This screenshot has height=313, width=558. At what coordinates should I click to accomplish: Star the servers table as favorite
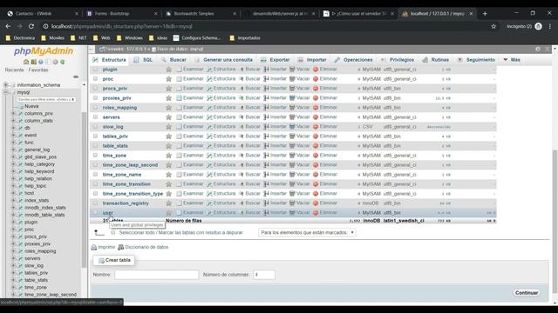[168, 117]
